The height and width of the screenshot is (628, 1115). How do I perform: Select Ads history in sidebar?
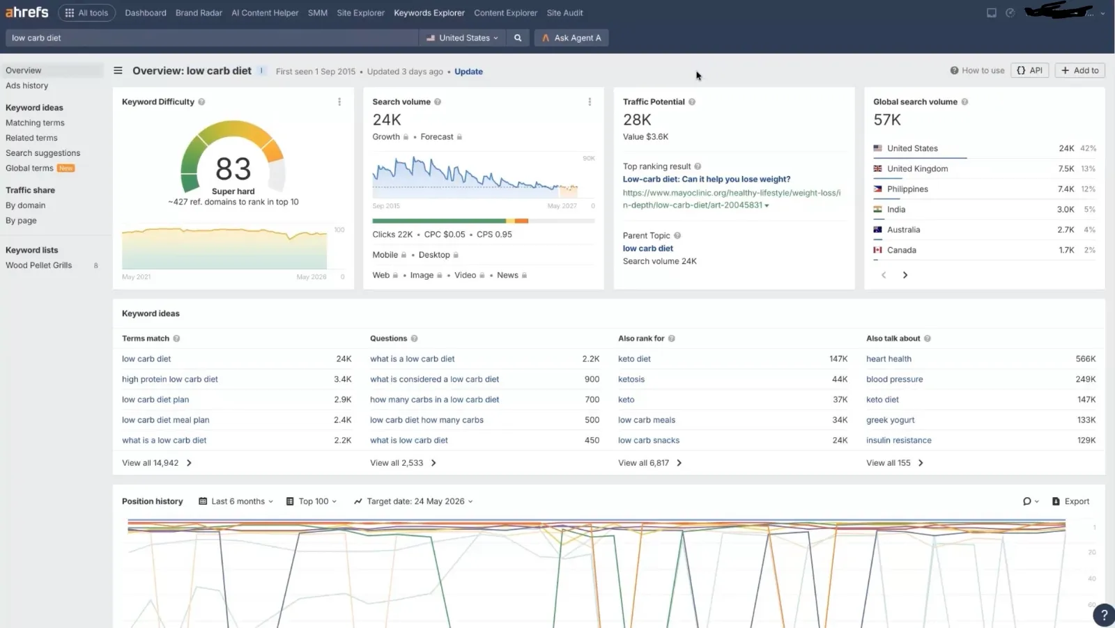click(x=27, y=86)
